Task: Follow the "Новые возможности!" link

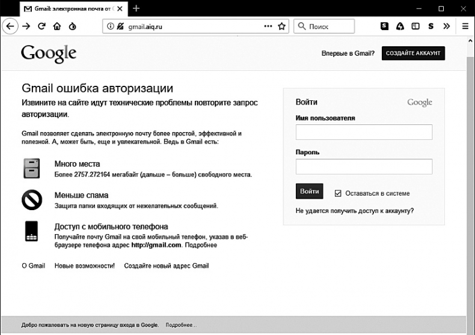Action: point(84,265)
